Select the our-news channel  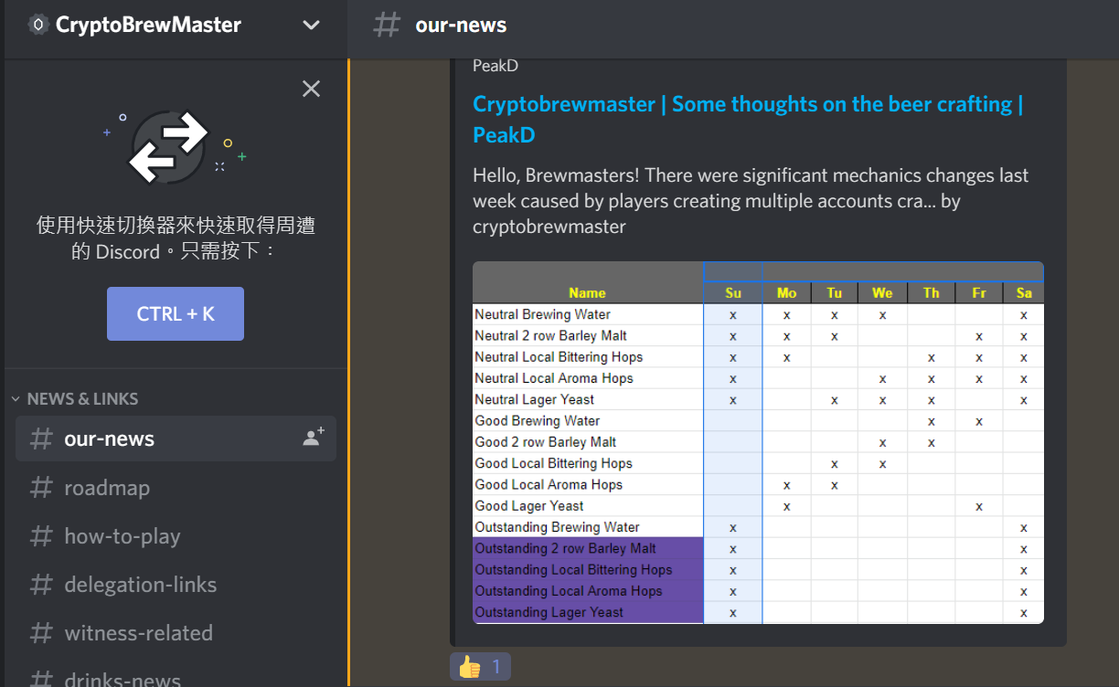pyautogui.click(x=176, y=439)
